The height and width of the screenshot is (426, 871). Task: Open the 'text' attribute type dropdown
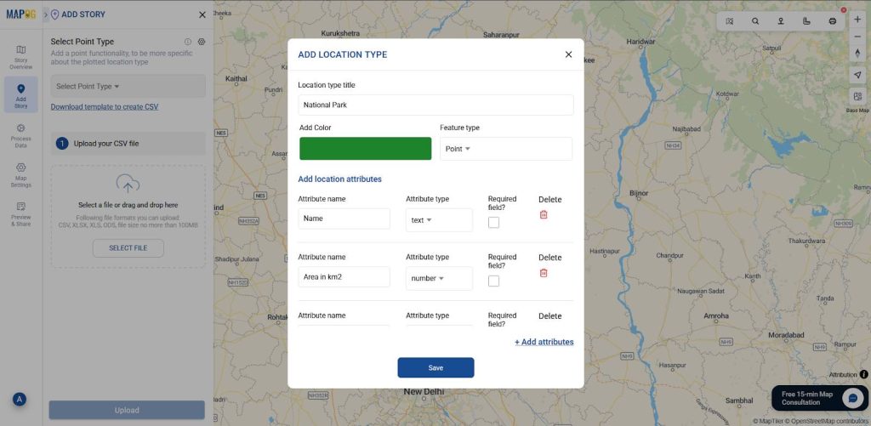439,220
